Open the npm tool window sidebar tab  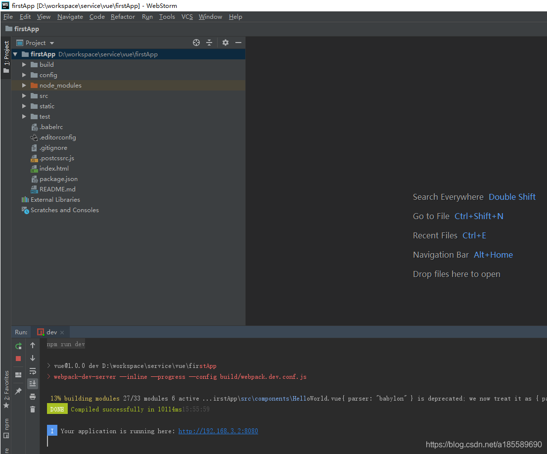6,428
